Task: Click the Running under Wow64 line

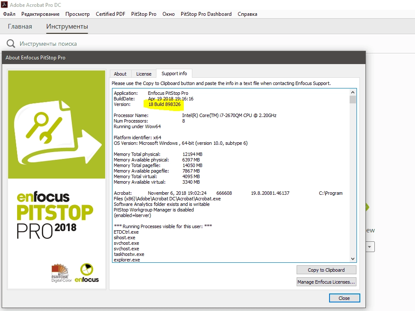Action: coord(137,126)
